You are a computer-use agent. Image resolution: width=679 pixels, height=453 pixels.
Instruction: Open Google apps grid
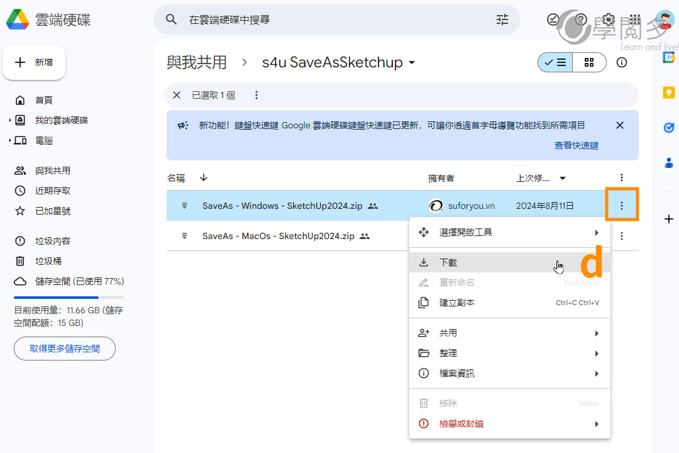(635, 20)
